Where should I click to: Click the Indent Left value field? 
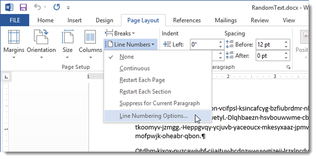pos(204,44)
